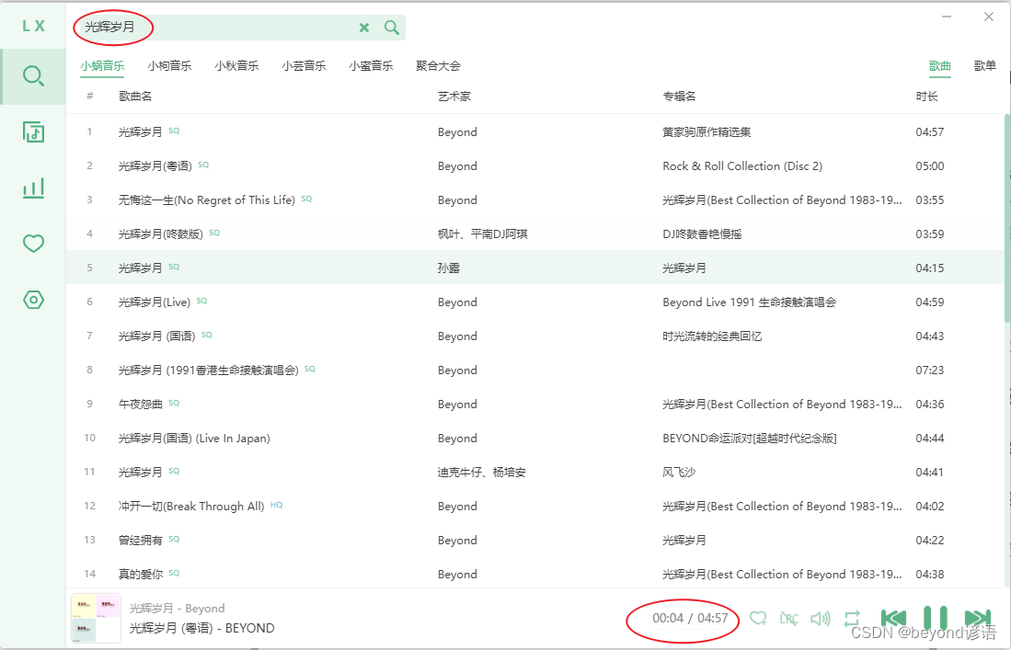Select song row 1 光辉岁月 from 黄家驹原作精选集
This screenshot has width=1011, height=650.
(x=535, y=132)
